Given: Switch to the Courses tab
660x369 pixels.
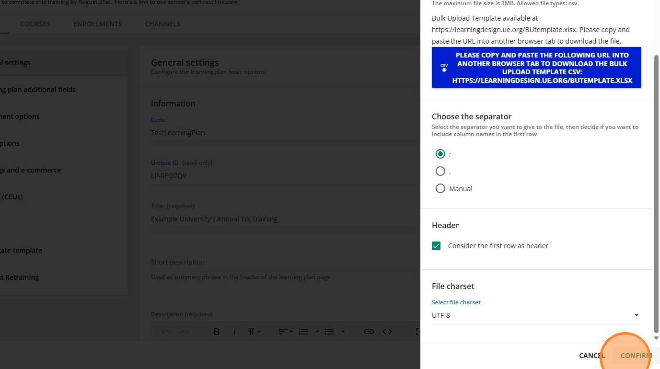Looking at the screenshot, I should pos(35,24).
